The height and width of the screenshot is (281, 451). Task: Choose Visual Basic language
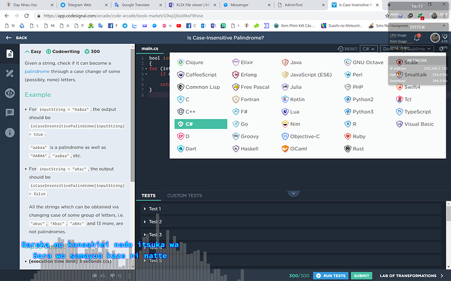[x=415, y=124]
